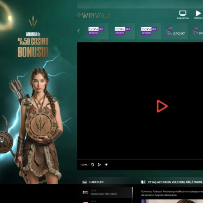Viewport: 203px width, 203px height.
Task: Click the Canlı live indicator
Action: (x=84, y=165)
